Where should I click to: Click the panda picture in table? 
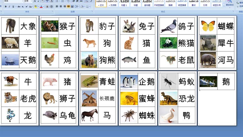tap(166, 43)
